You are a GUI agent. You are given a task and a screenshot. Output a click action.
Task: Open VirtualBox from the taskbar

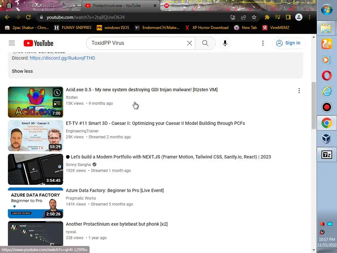[x=327, y=139]
